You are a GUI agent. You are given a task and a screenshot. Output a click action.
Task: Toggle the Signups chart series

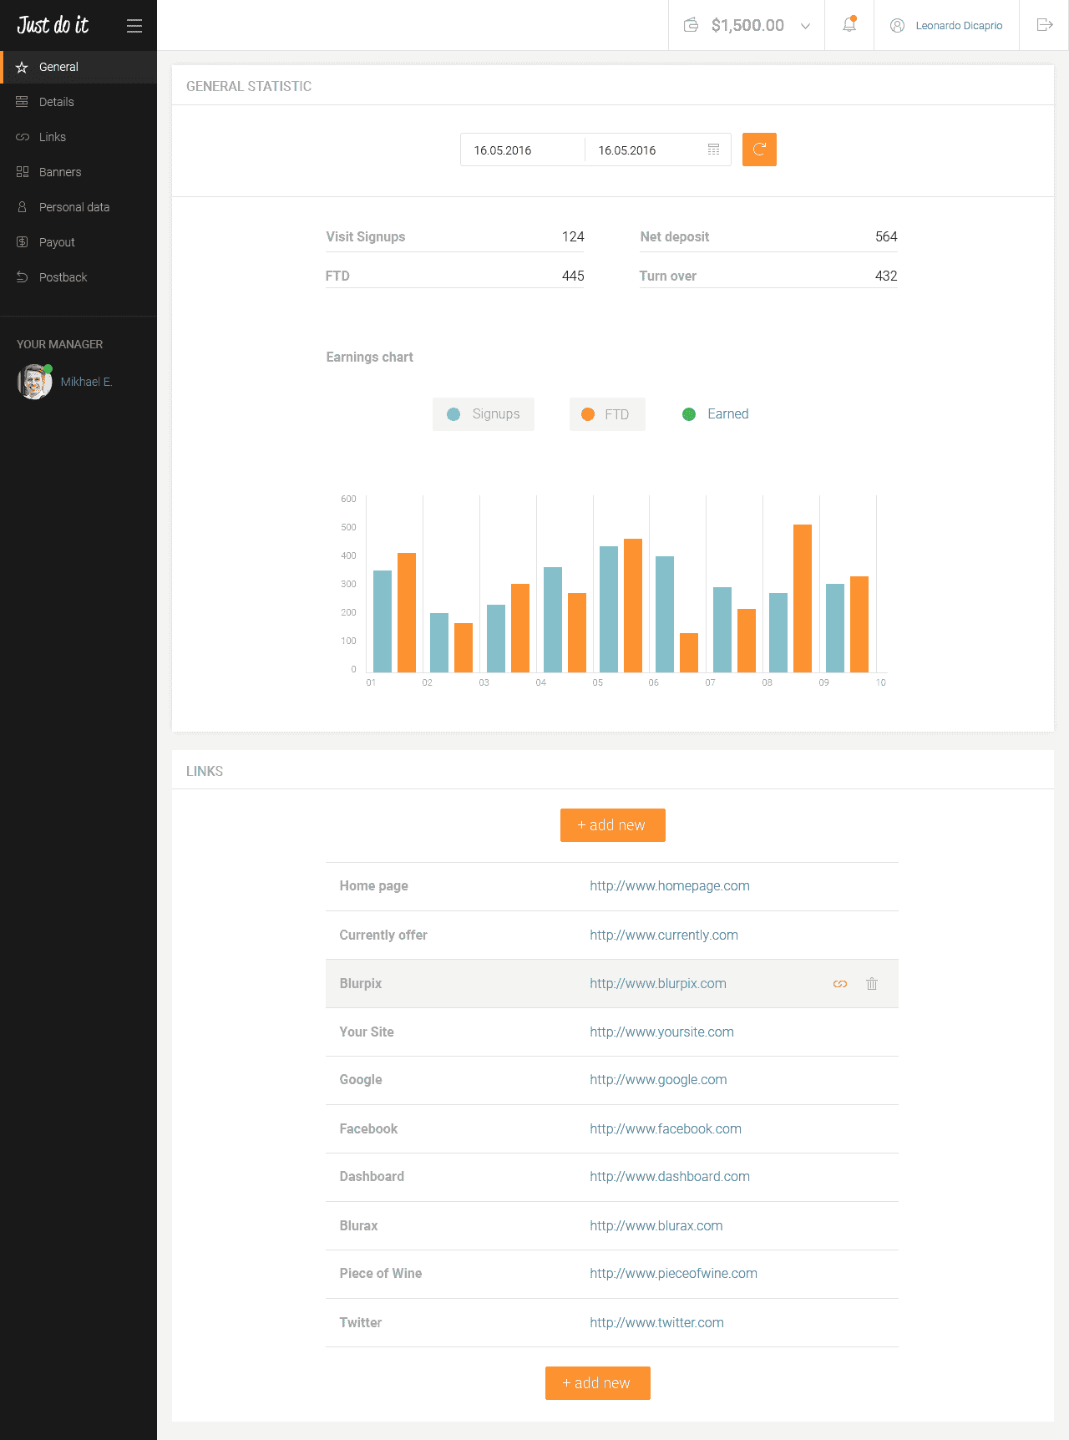(x=484, y=414)
